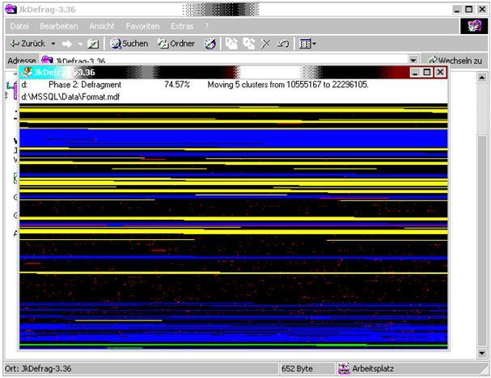Screen dimensions: 491x378
Task: Toggle the Ordner folders pane
Action: tap(176, 44)
